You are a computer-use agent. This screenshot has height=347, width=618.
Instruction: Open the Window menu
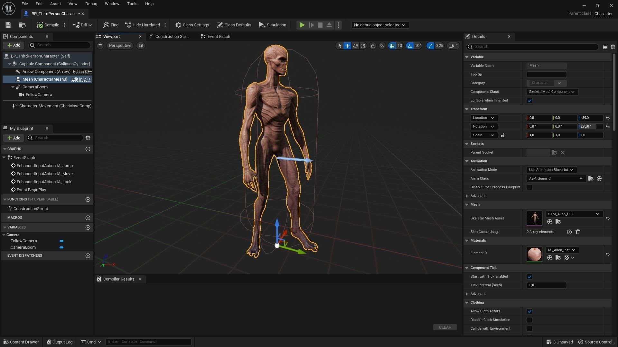tap(112, 4)
